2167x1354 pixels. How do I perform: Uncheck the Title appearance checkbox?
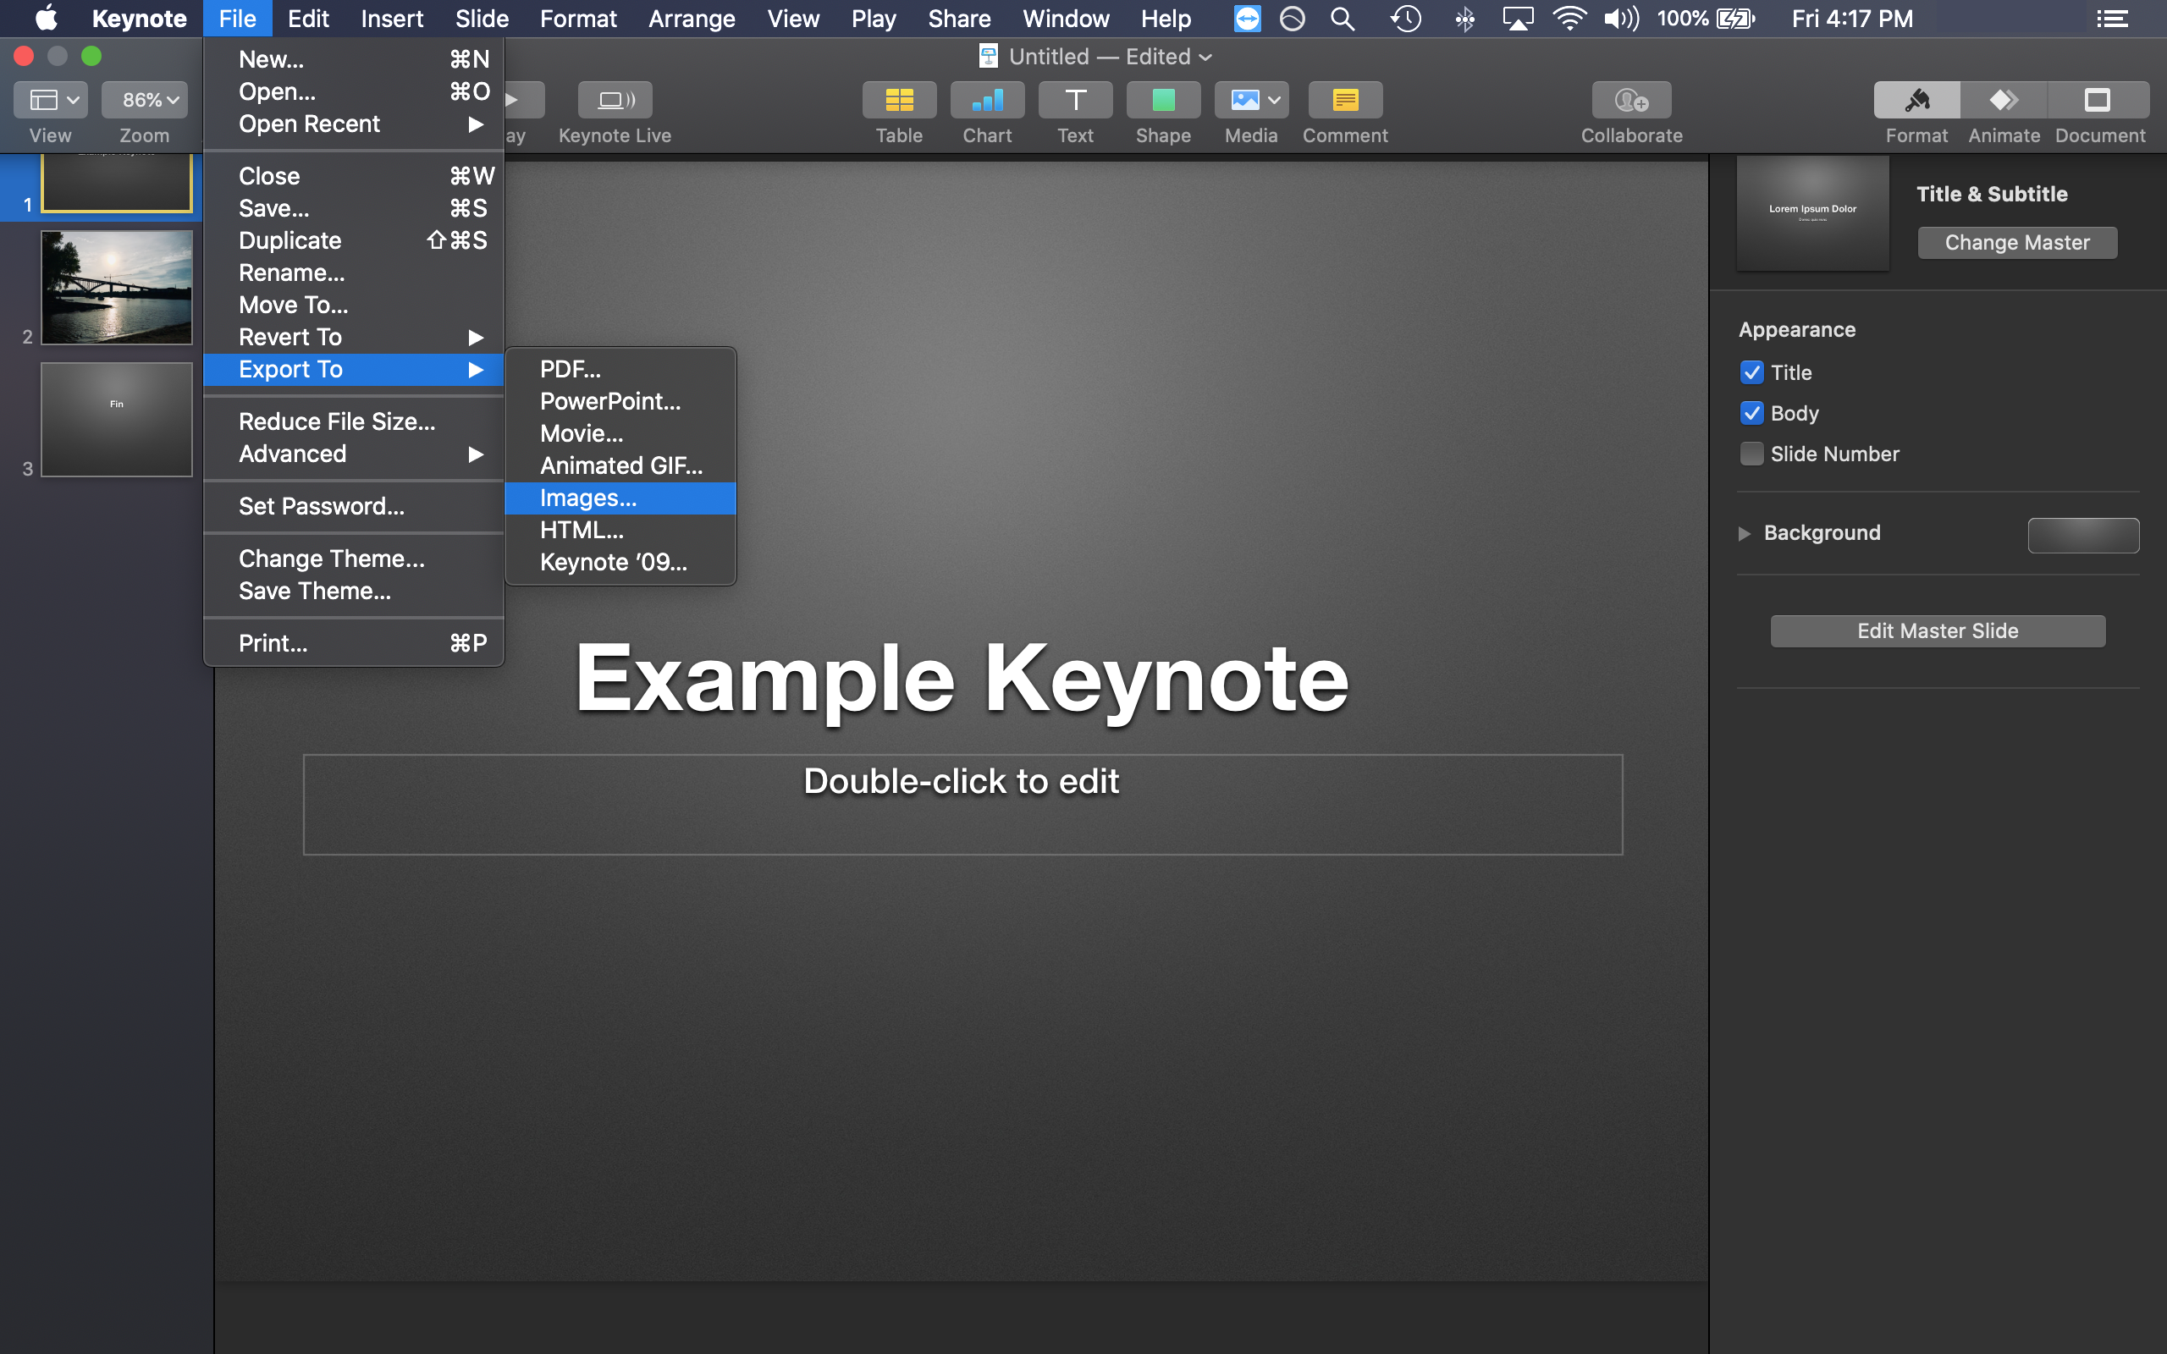pos(1751,372)
